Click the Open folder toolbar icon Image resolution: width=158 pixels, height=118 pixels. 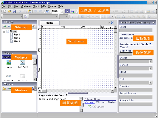[9, 11]
